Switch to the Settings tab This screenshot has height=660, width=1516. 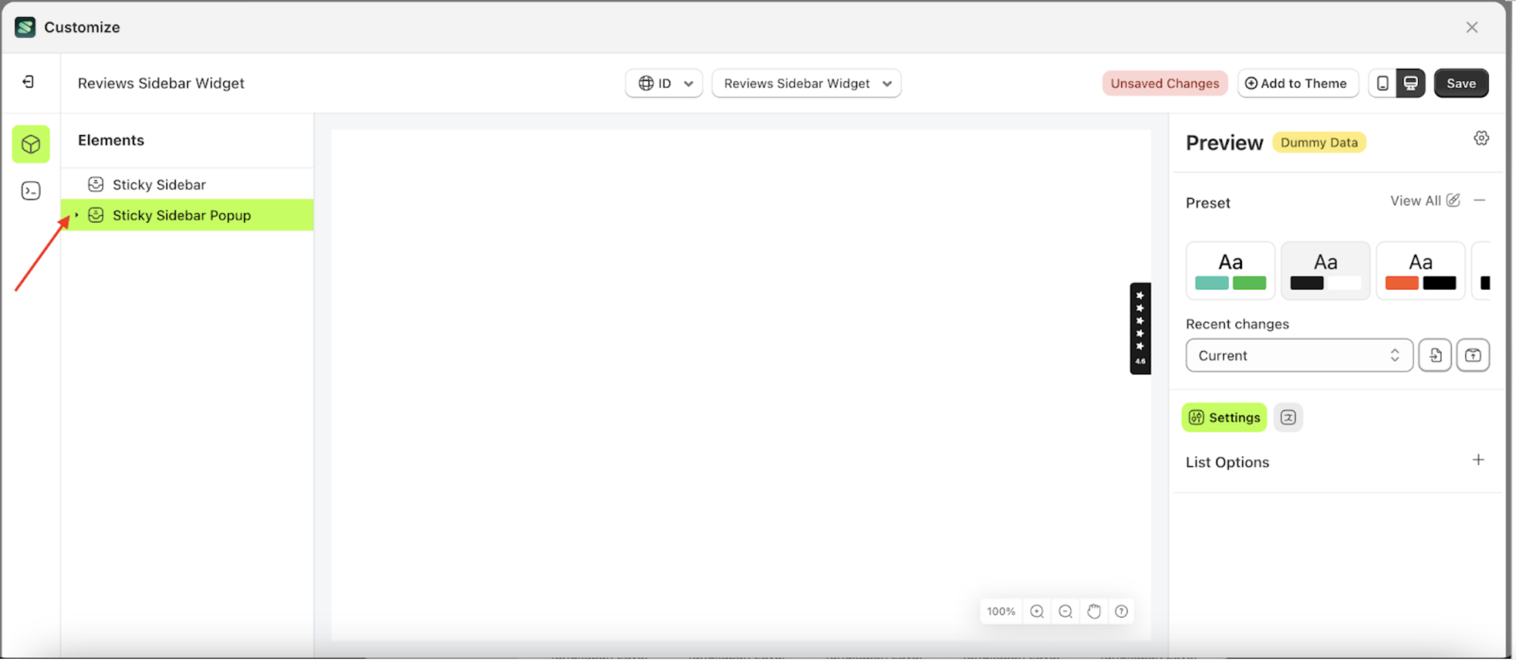point(1224,417)
